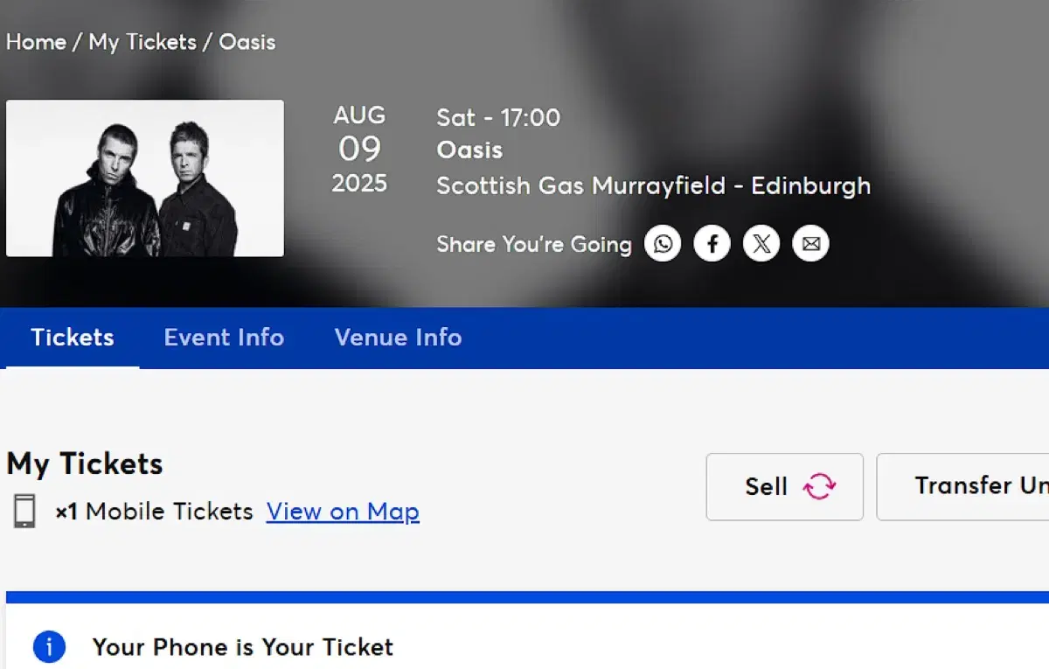
Task: Click the Oasis breadcrumb item
Action: [247, 42]
